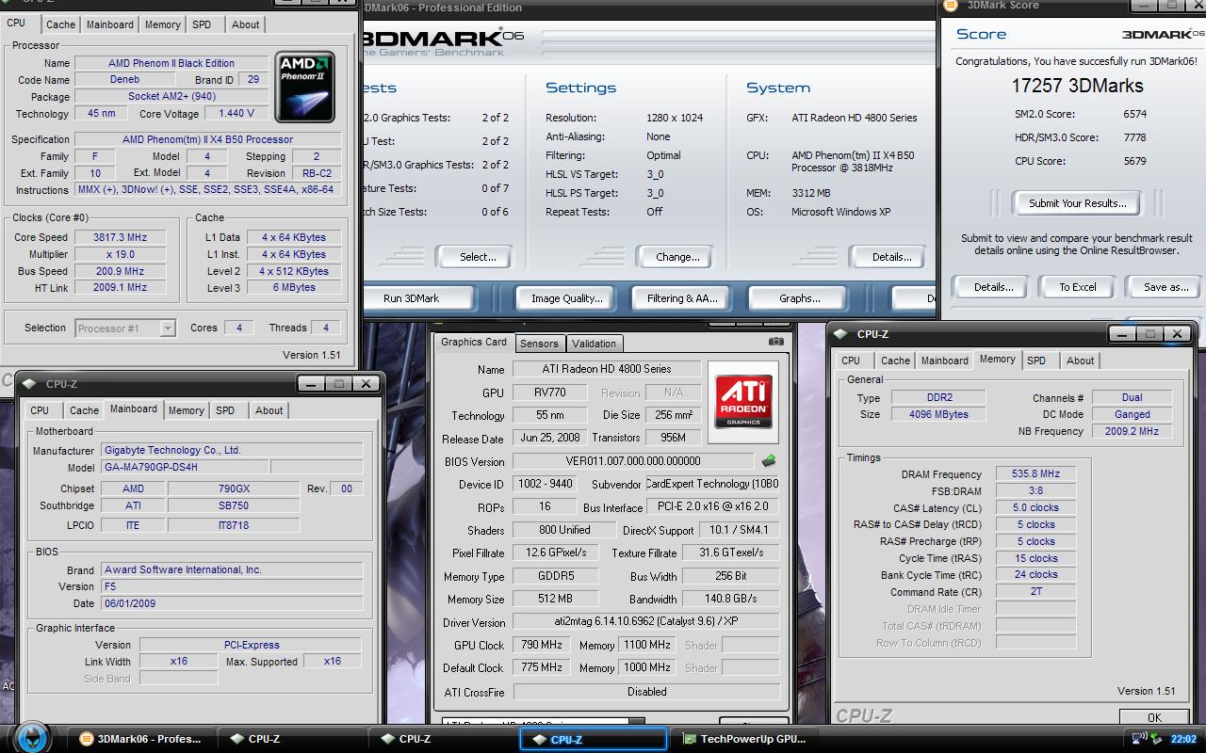Click the Graphs... button
Image resolution: width=1206 pixels, height=753 pixels.
[799, 298]
